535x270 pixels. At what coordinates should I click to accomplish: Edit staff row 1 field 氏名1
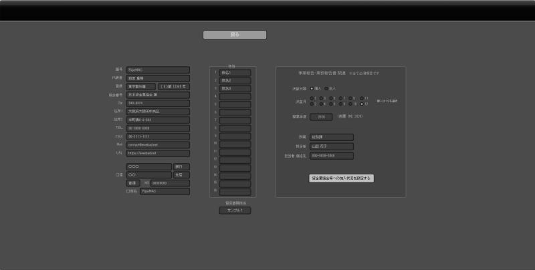pos(235,73)
